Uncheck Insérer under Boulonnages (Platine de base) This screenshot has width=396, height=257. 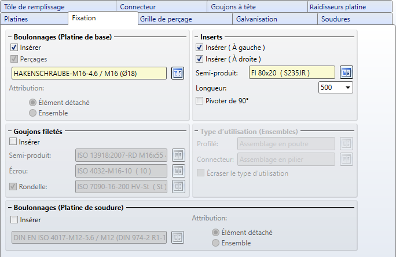[14, 48]
